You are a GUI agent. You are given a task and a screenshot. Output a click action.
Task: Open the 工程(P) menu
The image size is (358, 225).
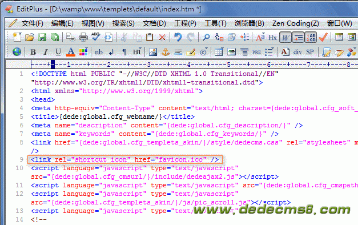click(x=185, y=23)
